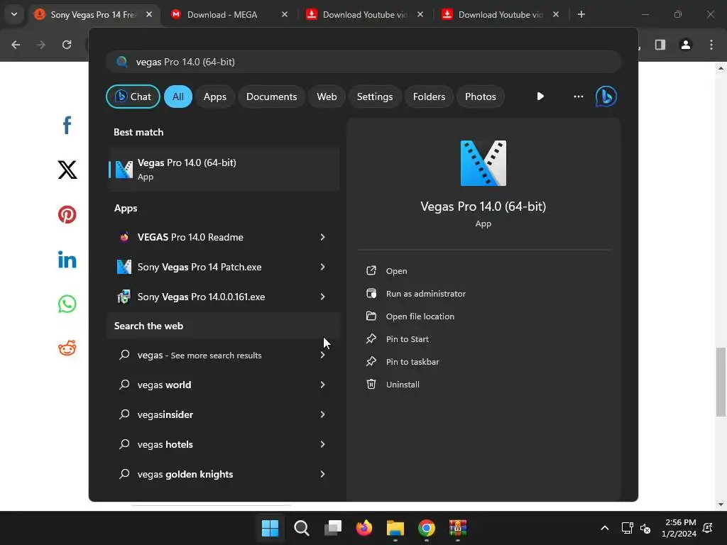Share page via Pinterest icon
727x545 pixels.
coord(67,214)
